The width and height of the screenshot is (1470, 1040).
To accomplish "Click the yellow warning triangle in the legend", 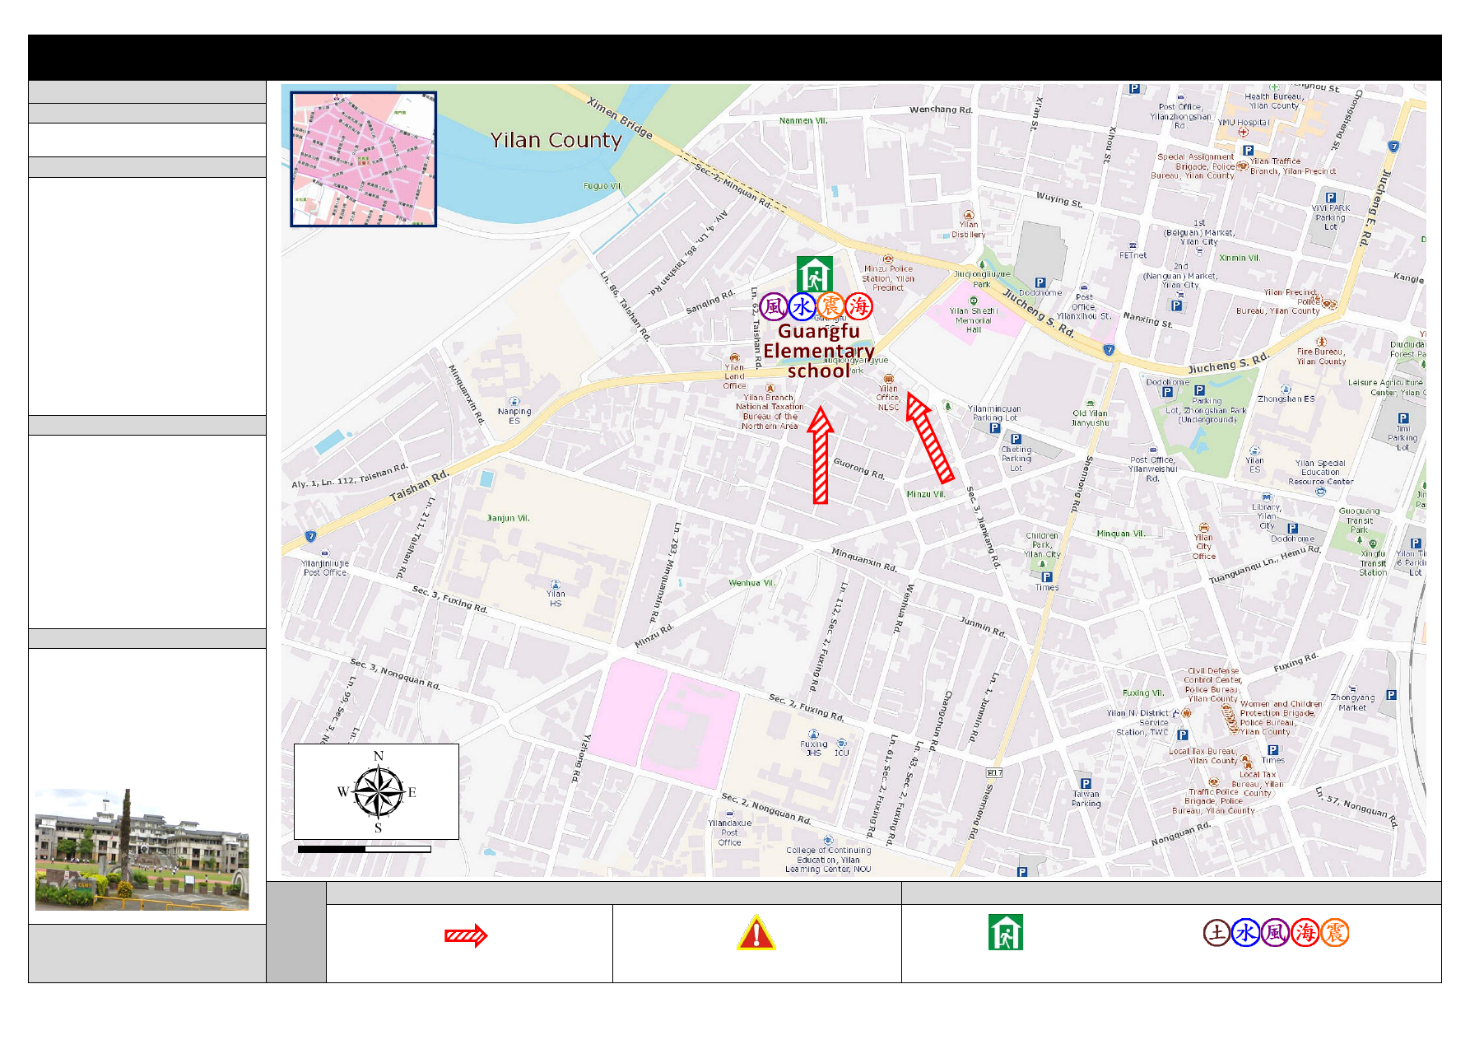I will coord(756,933).
